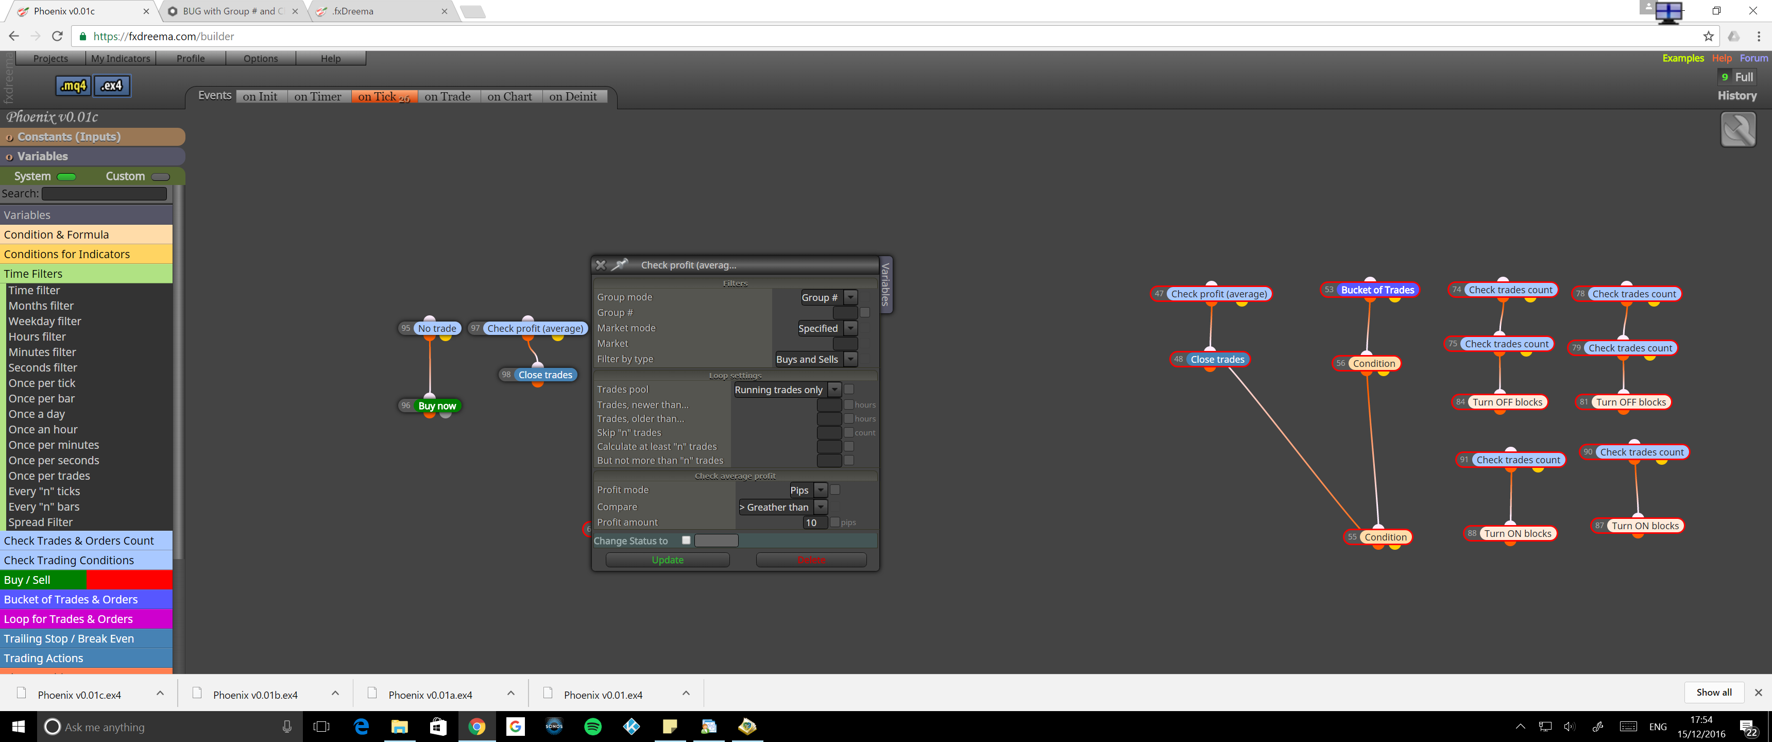Open the Group mode dropdown
This screenshot has width=1772, height=742.
(851, 297)
